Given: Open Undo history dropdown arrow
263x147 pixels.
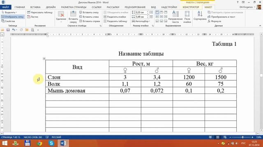Looking at the screenshot, I should point(16,30).
